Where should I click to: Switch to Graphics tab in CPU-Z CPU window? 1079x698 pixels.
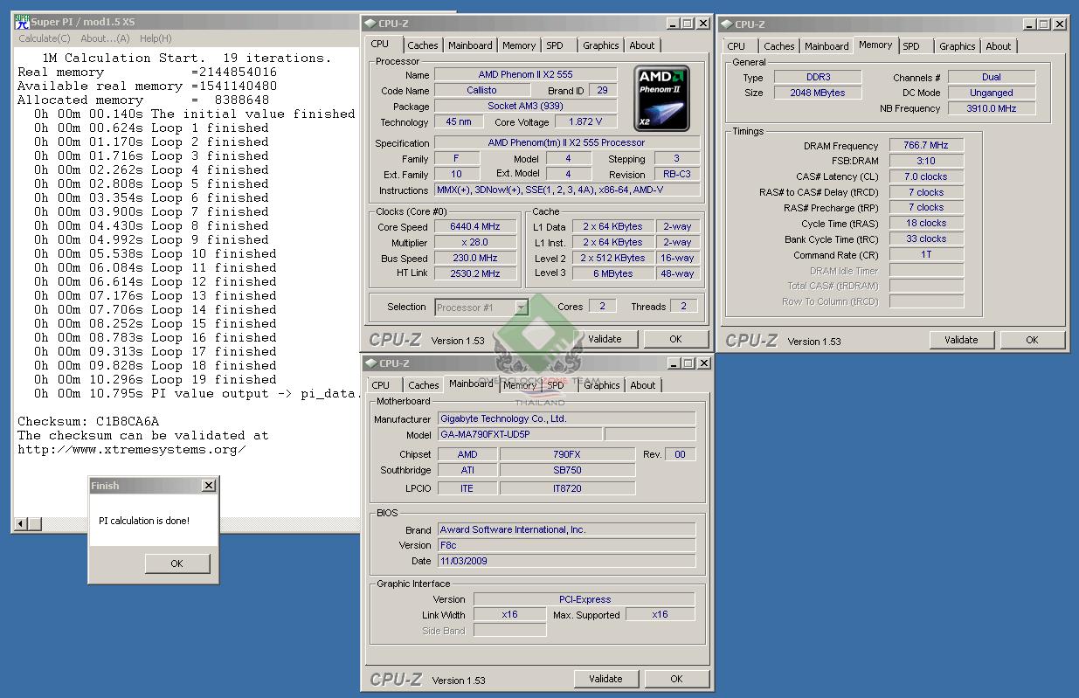tap(601, 45)
